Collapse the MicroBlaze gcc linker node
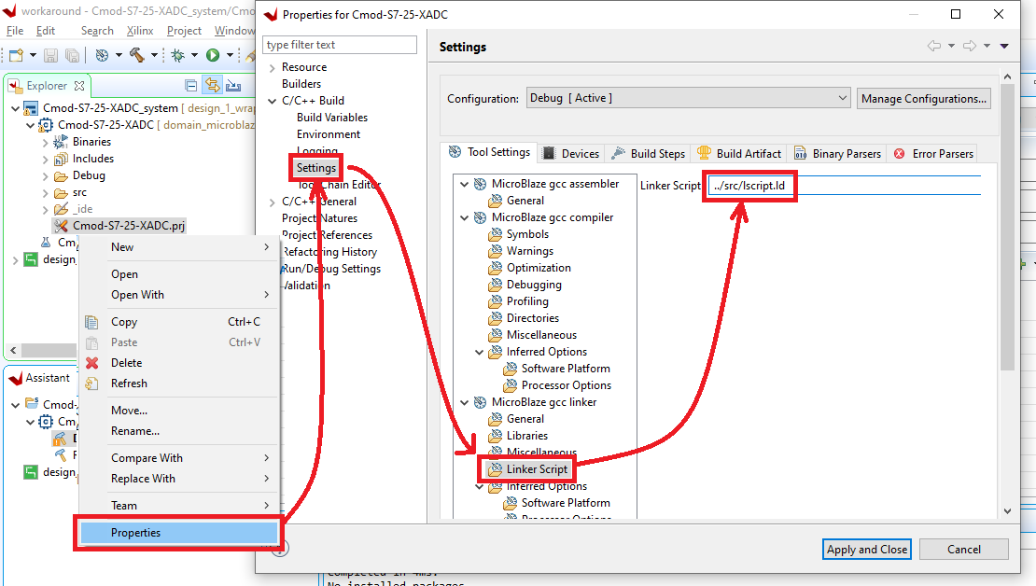 [465, 402]
